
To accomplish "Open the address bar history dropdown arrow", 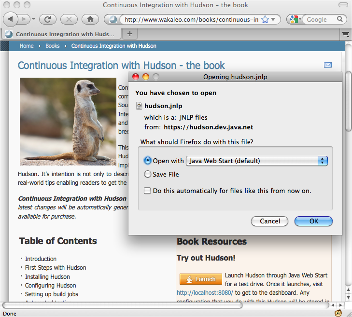I will 273,19.
